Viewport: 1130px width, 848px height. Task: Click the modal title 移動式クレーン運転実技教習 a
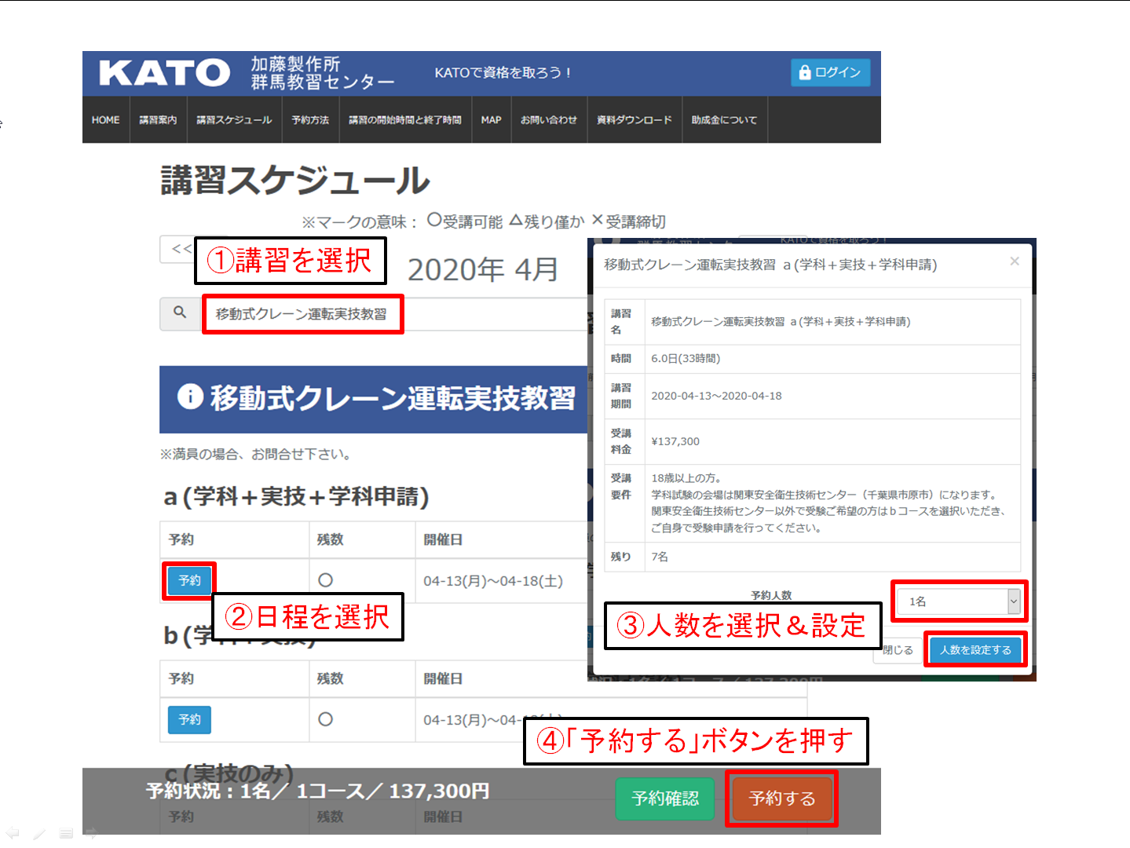click(x=770, y=265)
